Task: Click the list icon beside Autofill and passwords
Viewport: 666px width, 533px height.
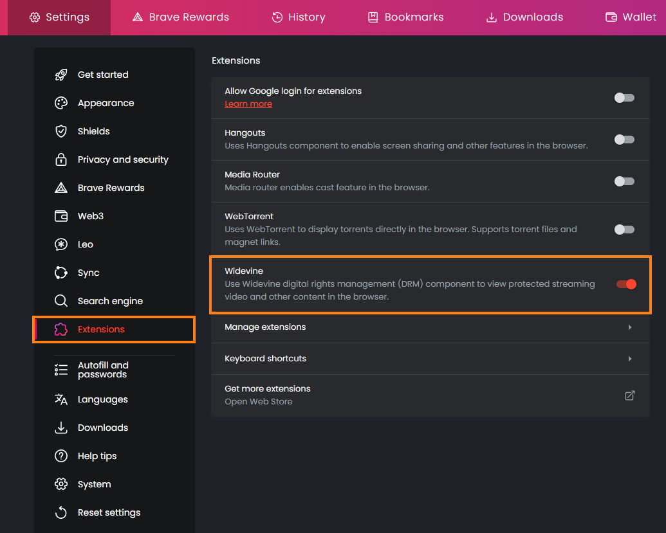Action: pos(61,370)
